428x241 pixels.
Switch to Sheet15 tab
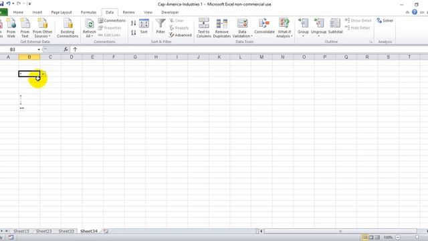click(21, 231)
